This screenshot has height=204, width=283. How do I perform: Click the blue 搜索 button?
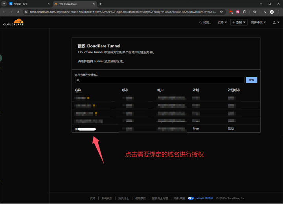click(x=252, y=80)
